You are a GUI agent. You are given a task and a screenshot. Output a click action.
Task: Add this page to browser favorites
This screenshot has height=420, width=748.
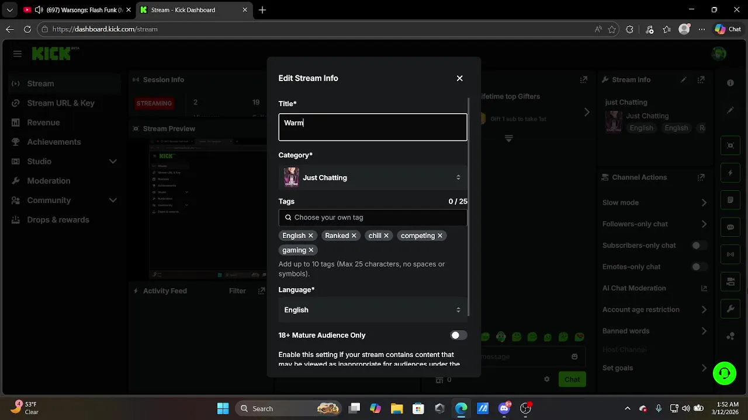612,29
